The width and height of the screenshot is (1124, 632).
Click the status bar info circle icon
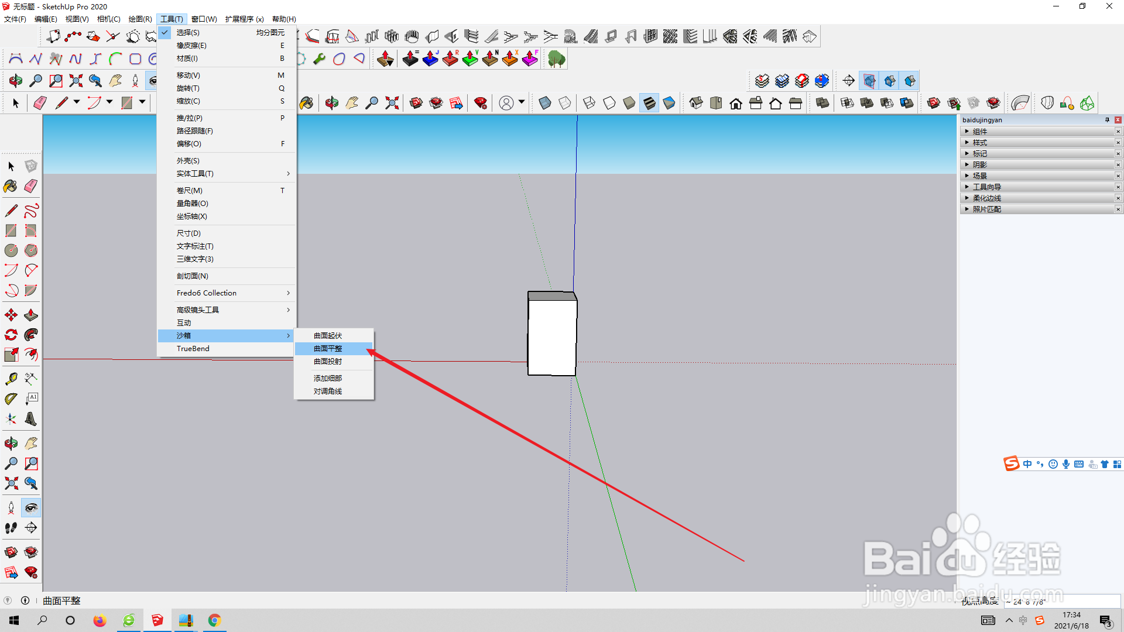tap(25, 600)
